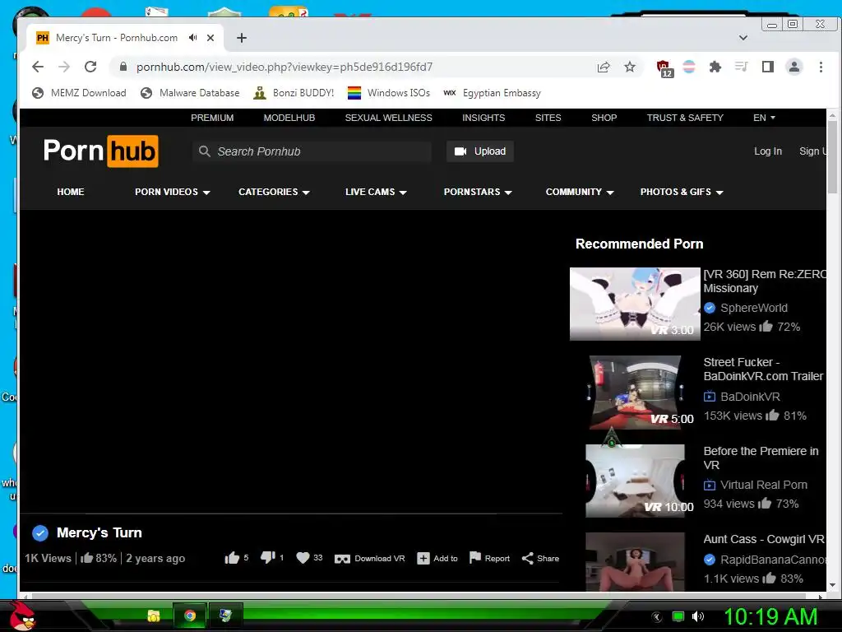Click the Download VR button

click(x=369, y=559)
